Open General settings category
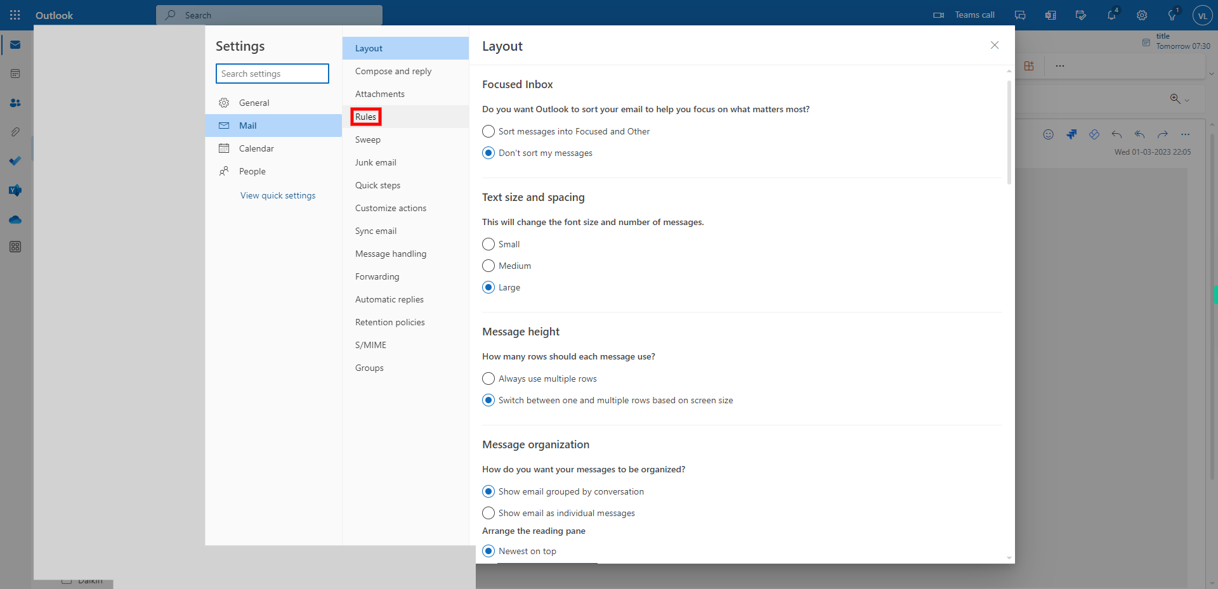 pyautogui.click(x=273, y=103)
